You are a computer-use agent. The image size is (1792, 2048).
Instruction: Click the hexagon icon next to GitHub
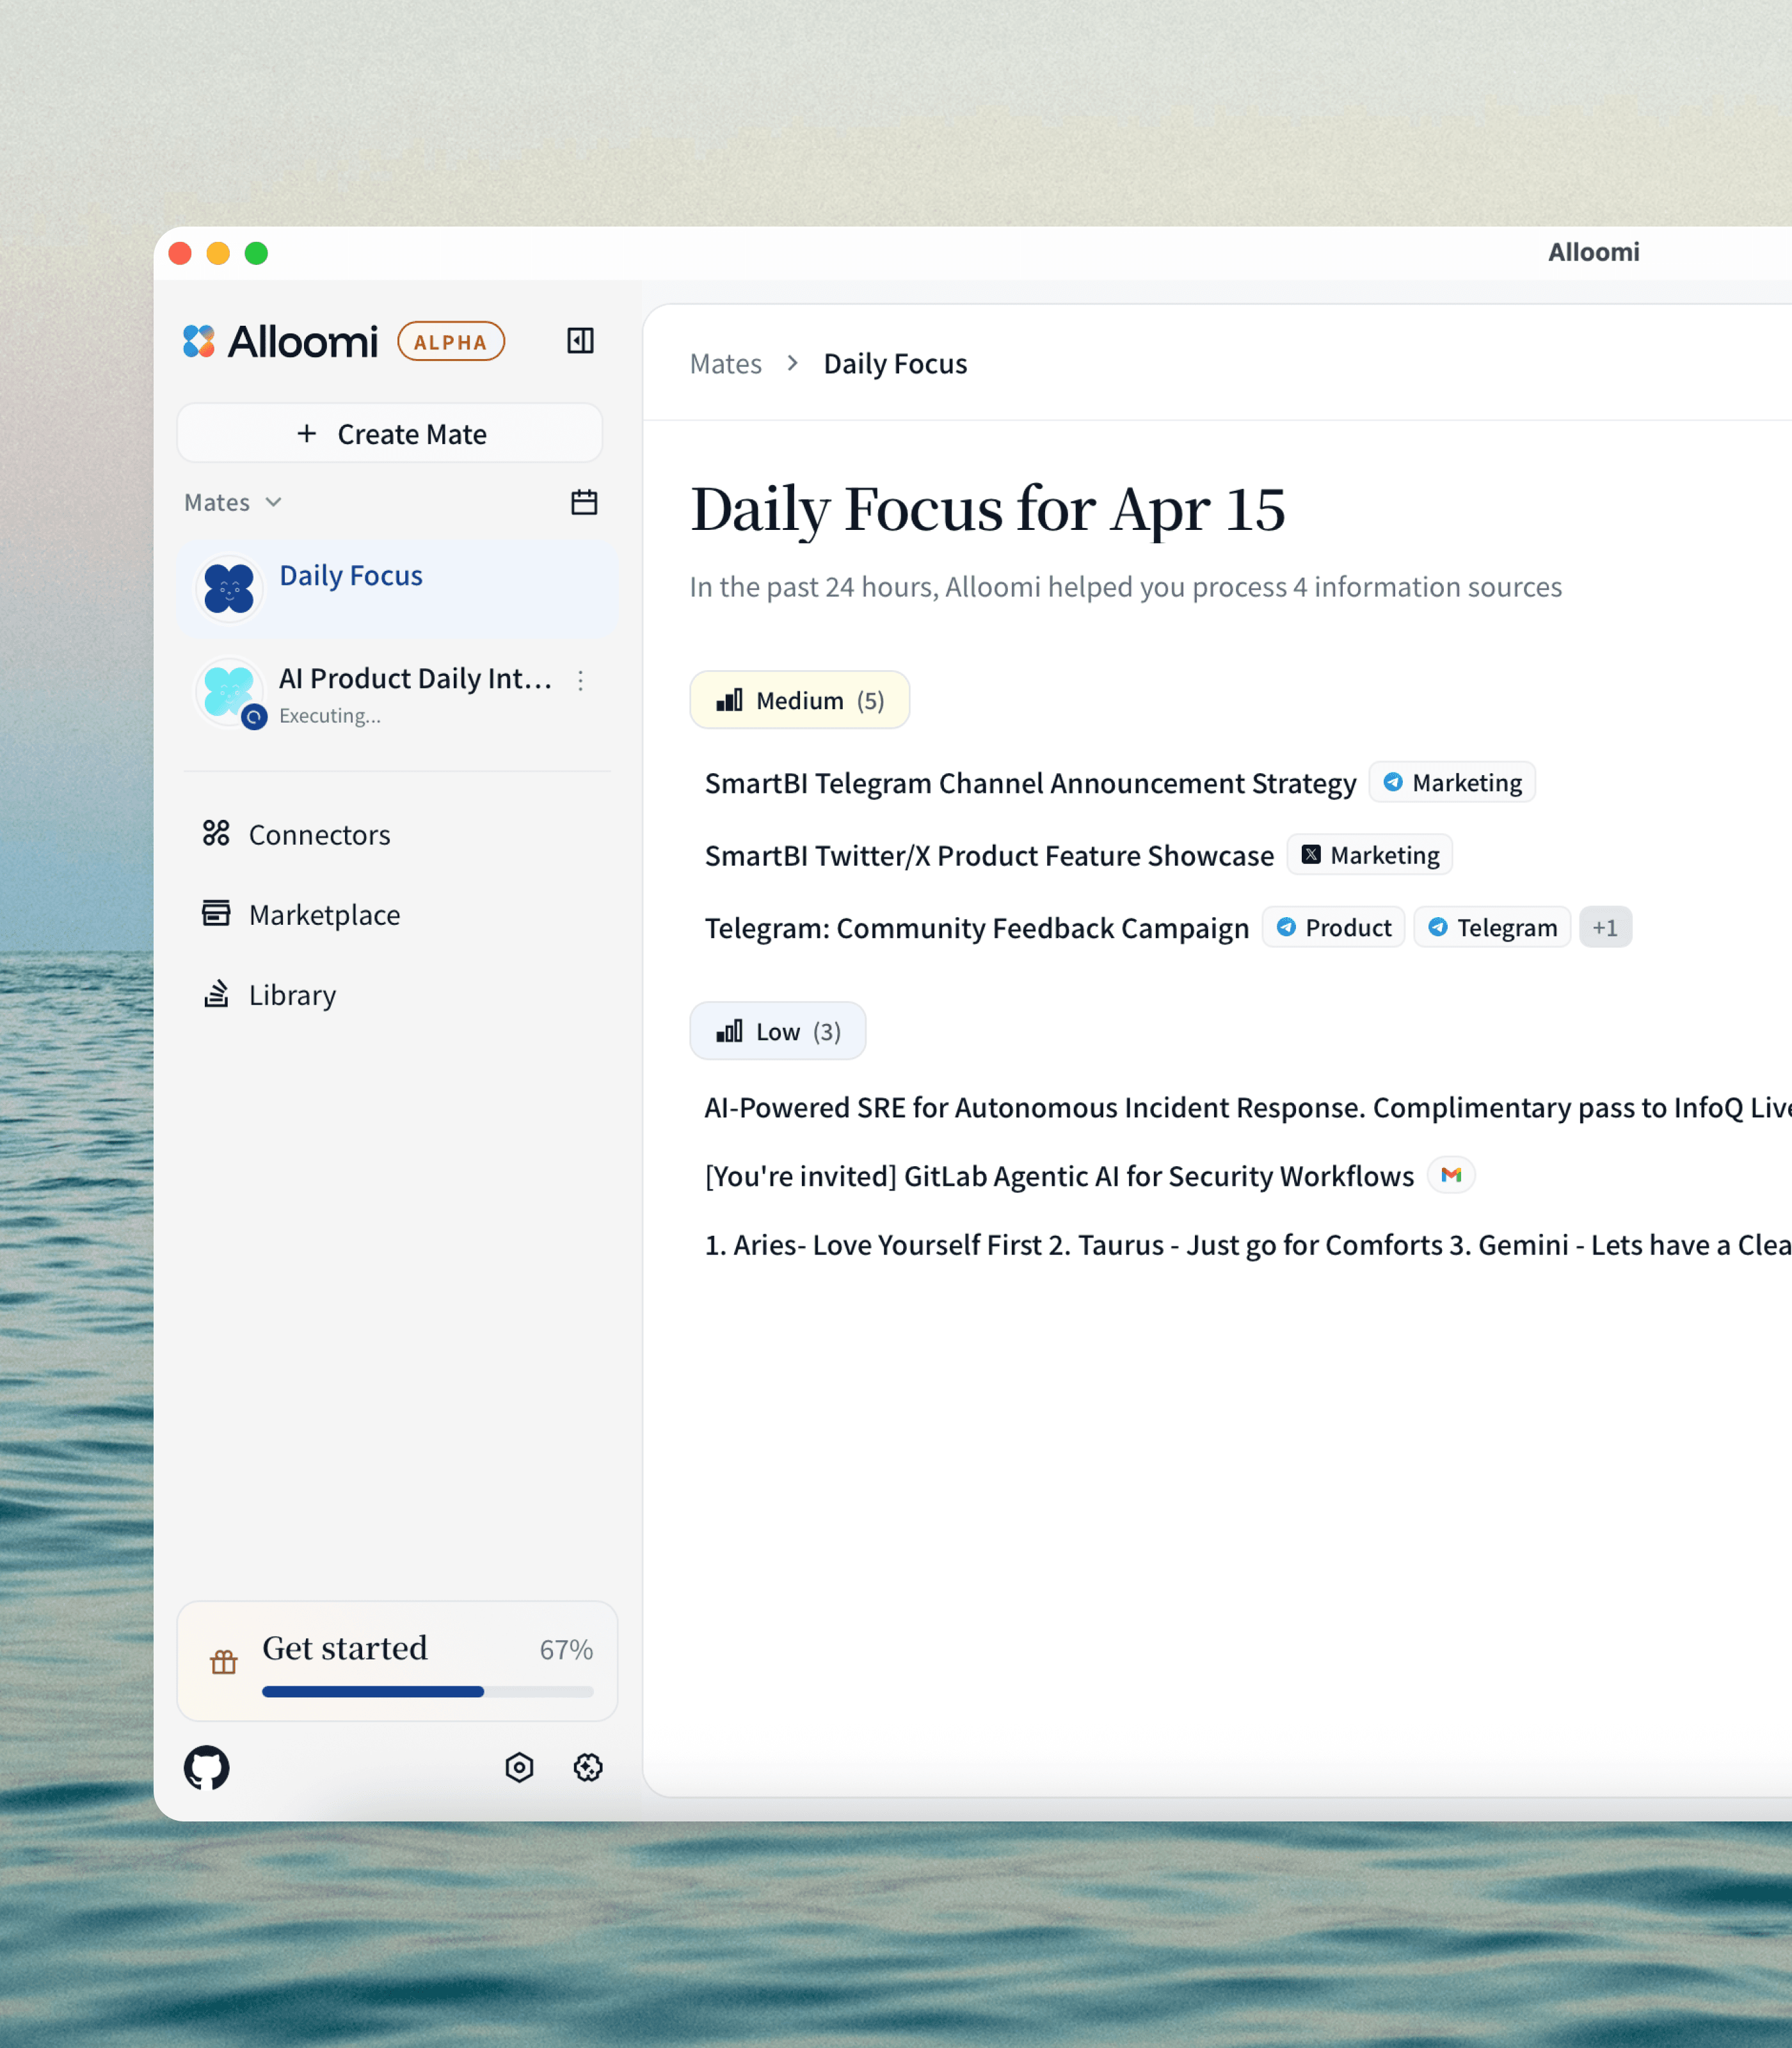pos(519,1768)
